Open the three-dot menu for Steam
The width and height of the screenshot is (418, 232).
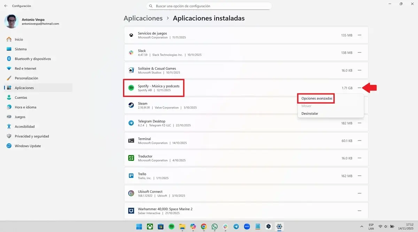(359, 105)
